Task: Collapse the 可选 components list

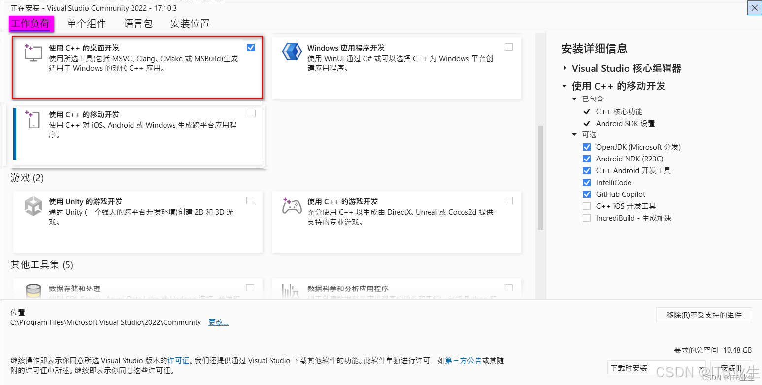Action: tap(574, 135)
